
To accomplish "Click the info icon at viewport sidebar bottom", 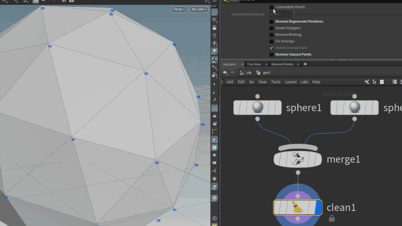I will (214, 218).
